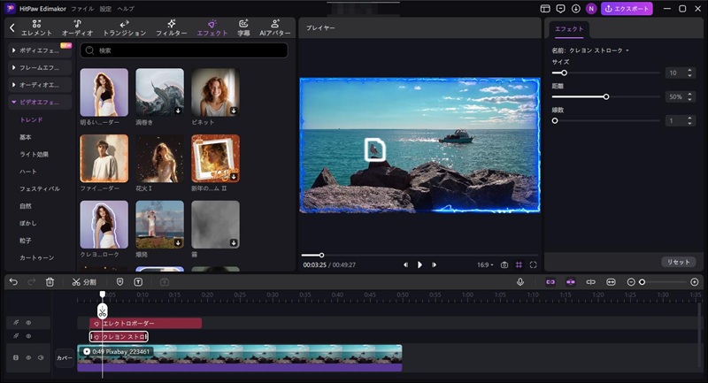Screen dimensions: 708x383
Task: Click the リセット button
Action: [x=679, y=262]
